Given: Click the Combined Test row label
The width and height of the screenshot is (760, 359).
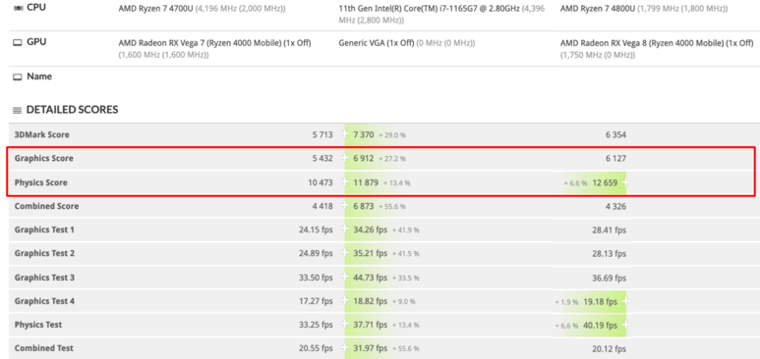Looking at the screenshot, I should [43, 348].
